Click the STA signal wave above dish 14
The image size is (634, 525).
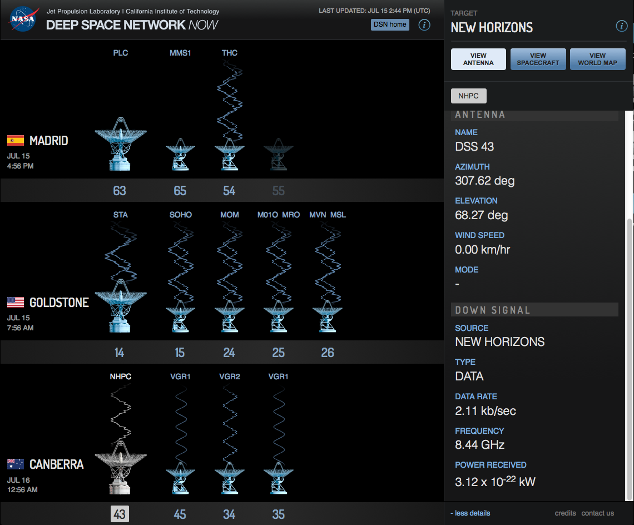tap(121, 251)
